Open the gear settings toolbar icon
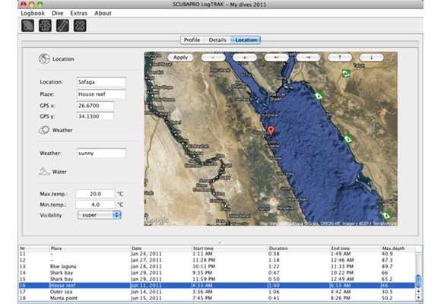Image resolution: width=441 pixels, height=304 pixels. pyautogui.click(x=45, y=26)
